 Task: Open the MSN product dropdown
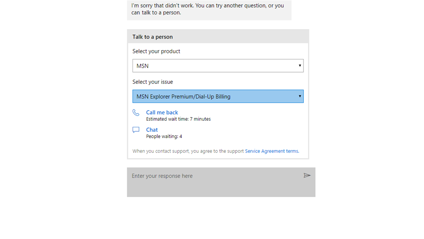tap(218, 66)
